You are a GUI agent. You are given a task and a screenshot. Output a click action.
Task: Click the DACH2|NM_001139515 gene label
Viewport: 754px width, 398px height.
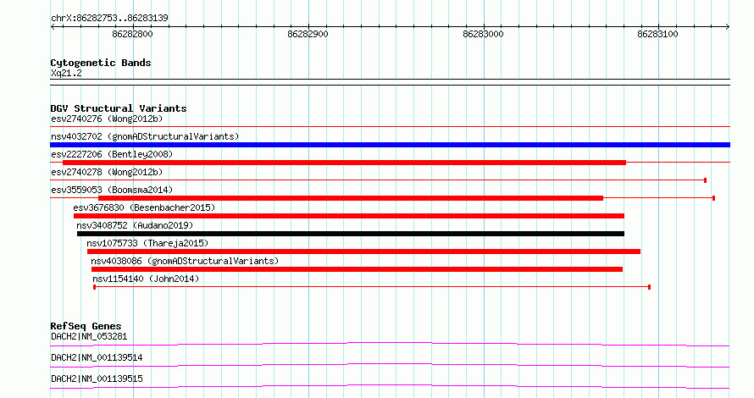pos(97,379)
